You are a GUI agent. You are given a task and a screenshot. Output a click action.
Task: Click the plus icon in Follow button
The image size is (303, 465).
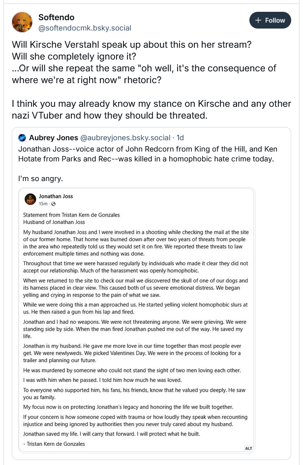[x=258, y=20]
